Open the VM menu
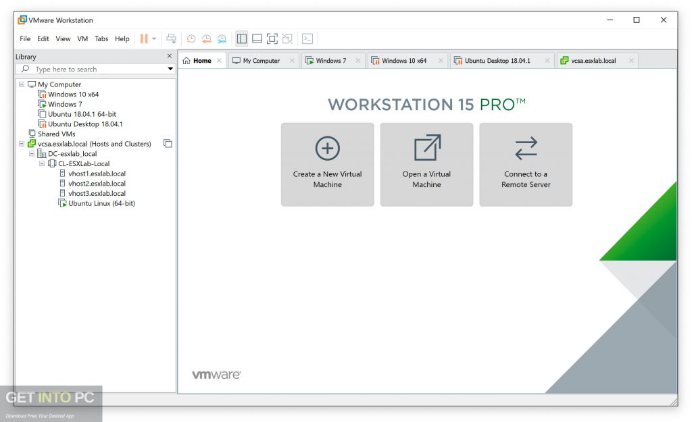 (x=82, y=38)
